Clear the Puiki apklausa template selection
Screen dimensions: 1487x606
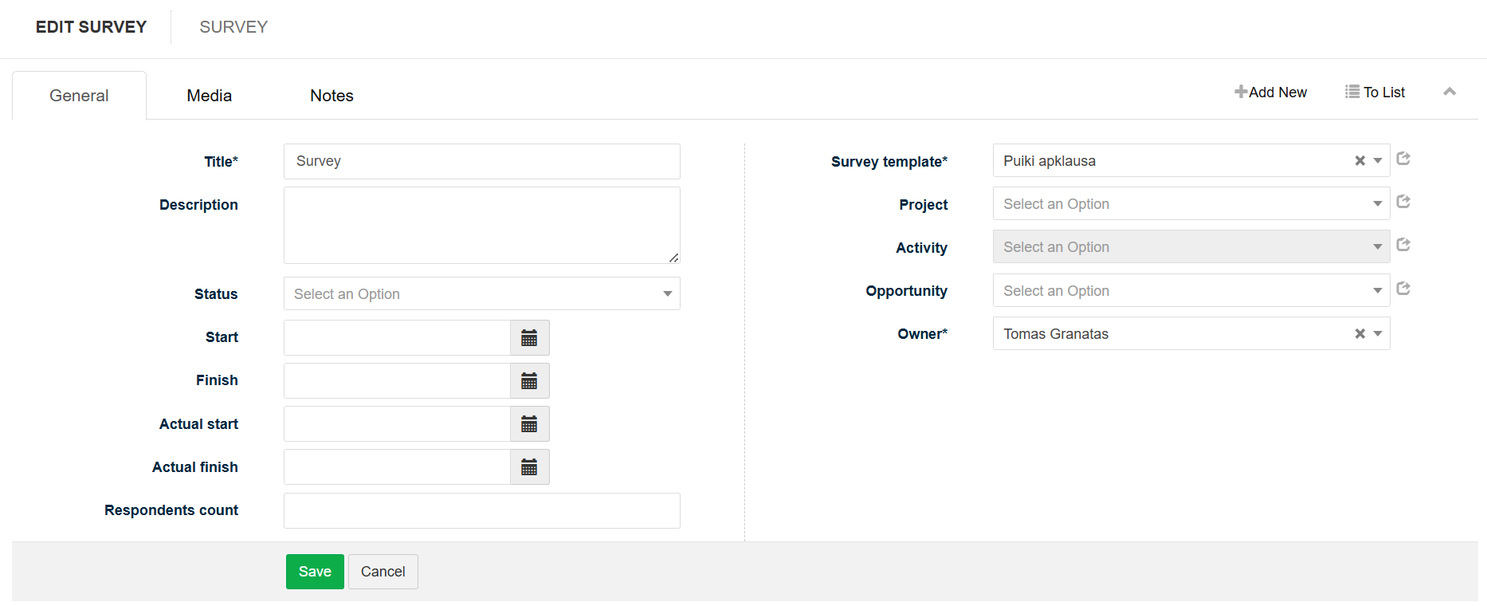click(x=1359, y=161)
